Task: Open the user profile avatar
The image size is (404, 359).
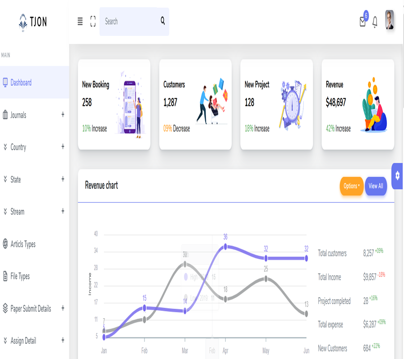Action: 389,20
